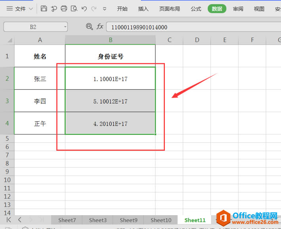Click the 姓名 header cell
Screen dimensions: 281x229
click(40, 56)
